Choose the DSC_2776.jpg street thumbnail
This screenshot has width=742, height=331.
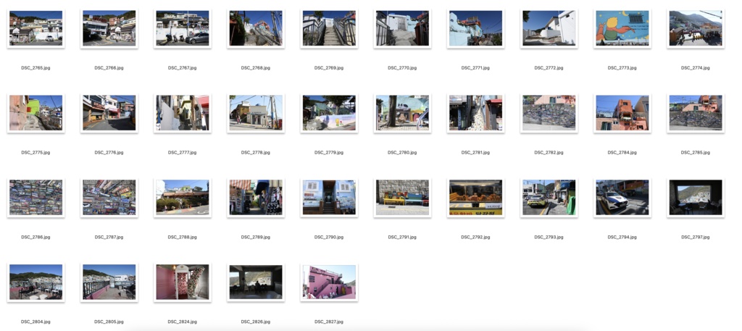click(x=109, y=113)
